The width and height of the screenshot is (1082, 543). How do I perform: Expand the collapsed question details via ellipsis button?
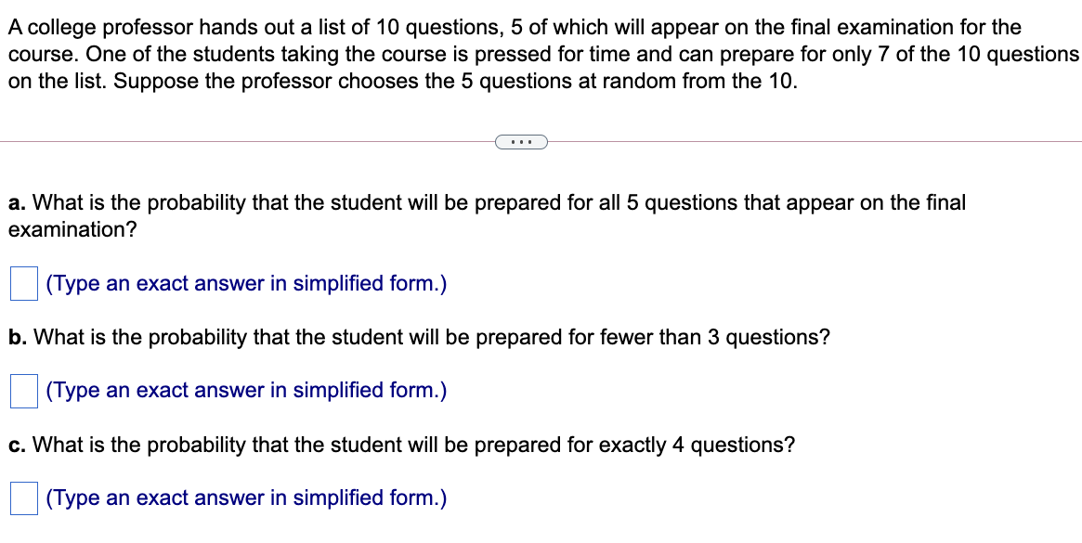click(522, 141)
